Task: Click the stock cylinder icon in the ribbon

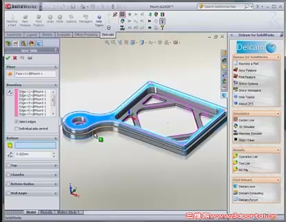Action: coord(109,27)
